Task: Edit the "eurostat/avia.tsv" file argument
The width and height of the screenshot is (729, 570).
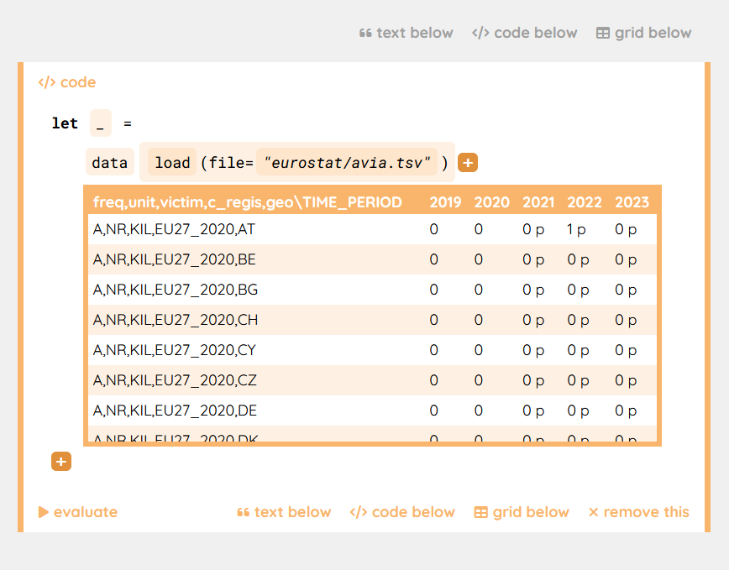Action: 348,163
